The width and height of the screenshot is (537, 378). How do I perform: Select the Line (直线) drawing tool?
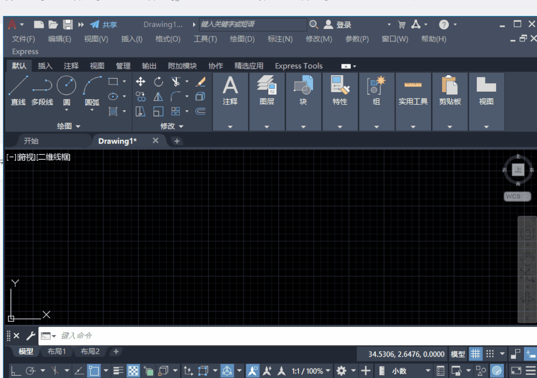click(18, 91)
